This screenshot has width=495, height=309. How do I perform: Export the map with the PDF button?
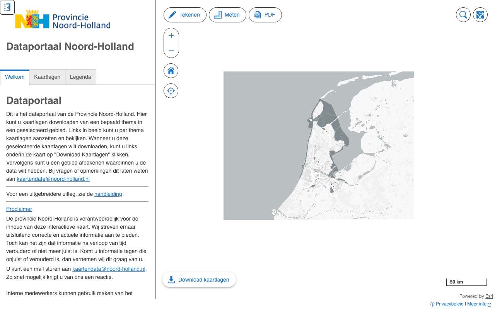[265, 15]
